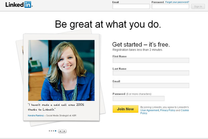The image size is (208, 139).
Task: Select the fourth highlighted carousel dot
Action: 56,131
